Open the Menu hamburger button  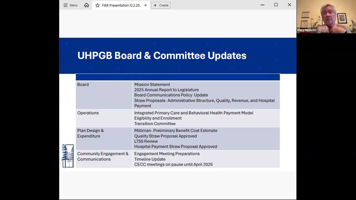click(70, 5)
